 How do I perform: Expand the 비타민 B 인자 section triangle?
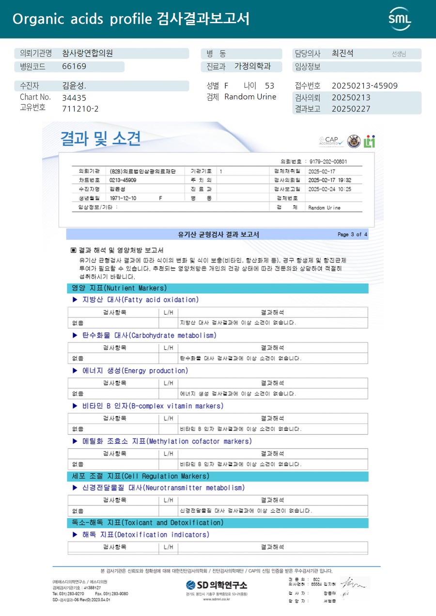[75, 406]
